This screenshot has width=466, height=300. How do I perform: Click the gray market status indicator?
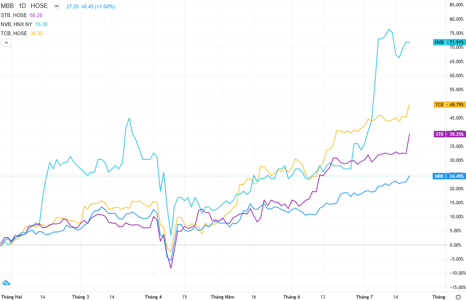click(57, 6)
